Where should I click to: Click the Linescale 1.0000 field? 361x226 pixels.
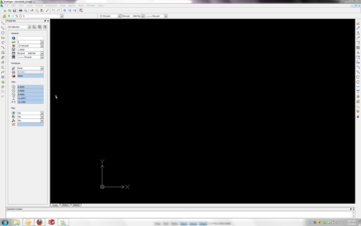pyautogui.click(x=31, y=49)
